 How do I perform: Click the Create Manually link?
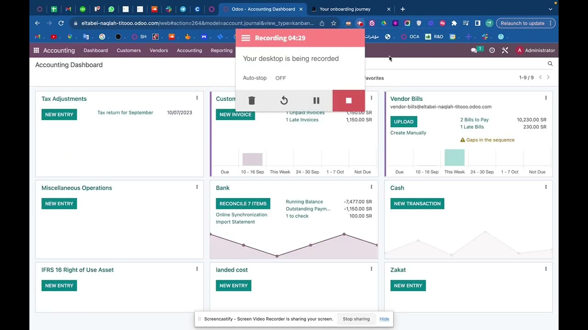[x=408, y=133]
